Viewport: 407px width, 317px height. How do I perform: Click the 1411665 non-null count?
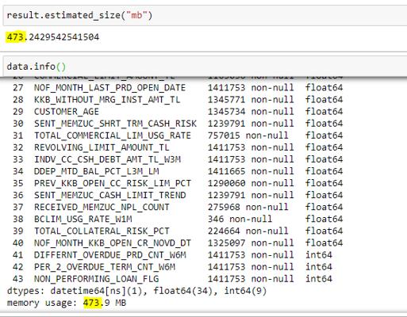pos(251,171)
